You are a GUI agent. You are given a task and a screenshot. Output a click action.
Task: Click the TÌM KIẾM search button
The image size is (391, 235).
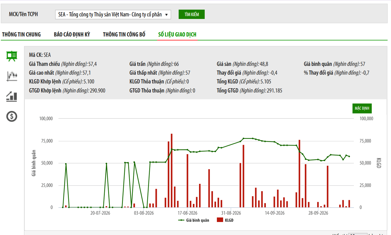pyautogui.click(x=192, y=14)
